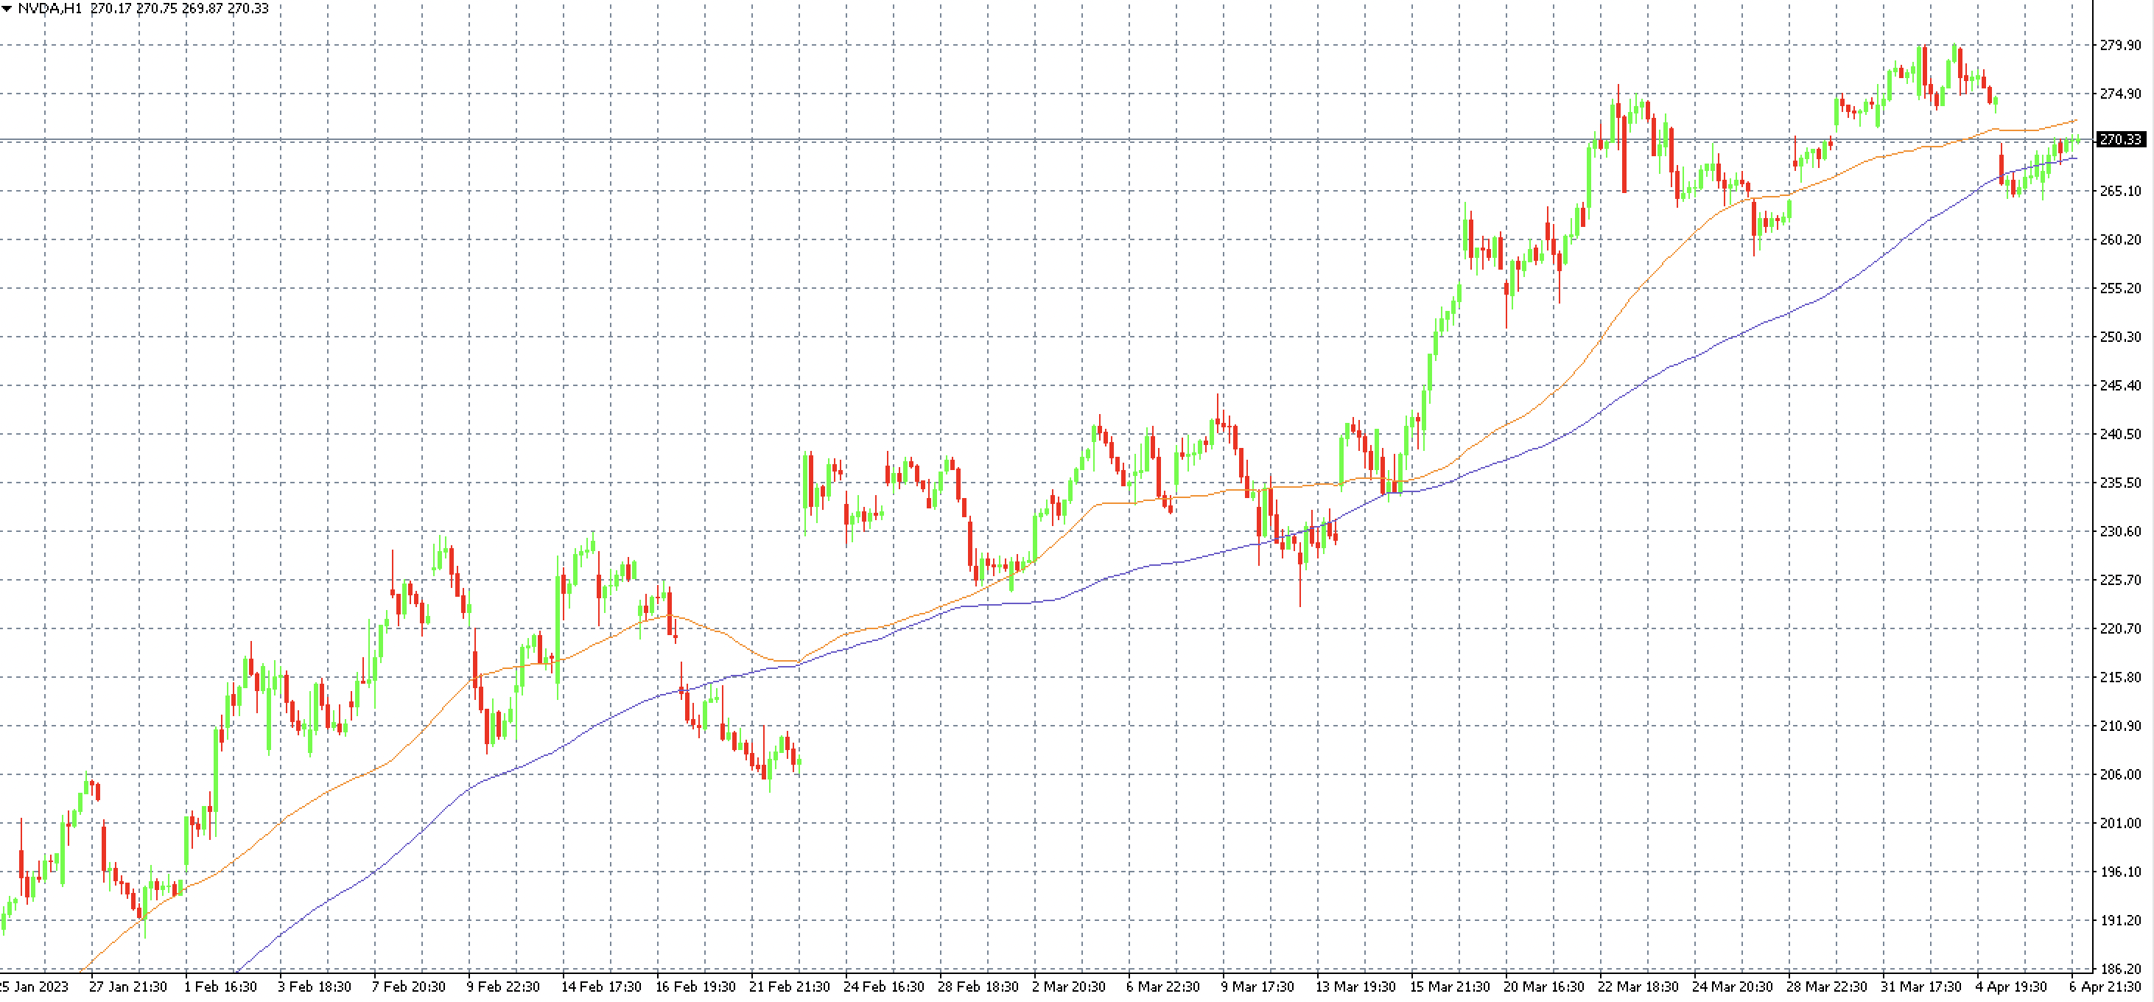
Task: Click the 13 Mar 19:30 time label
Action: [x=1355, y=987]
